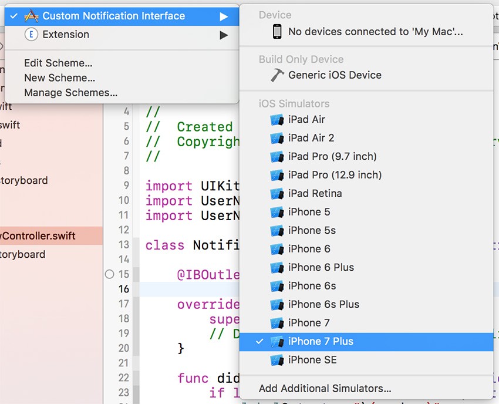The width and height of the screenshot is (499, 404).
Task: Click the simulator icon next to iPhone 6 Plus
Action: click(x=277, y=267)
